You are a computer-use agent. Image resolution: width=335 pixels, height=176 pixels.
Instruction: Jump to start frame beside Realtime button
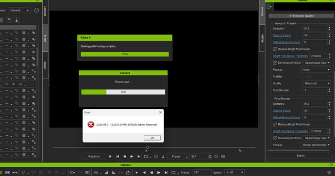(117, 157)
